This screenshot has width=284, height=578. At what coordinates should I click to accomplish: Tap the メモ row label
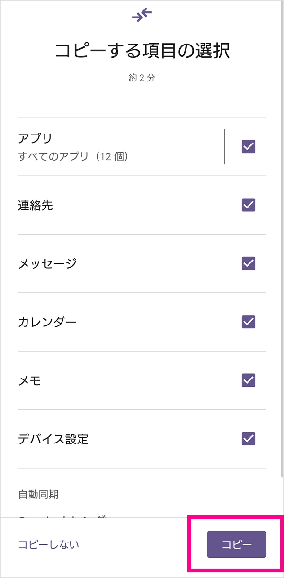tap(29, 381)
